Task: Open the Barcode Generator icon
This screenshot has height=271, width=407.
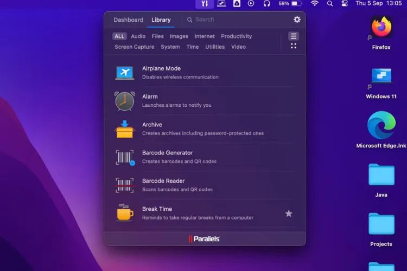Action: 125,157
